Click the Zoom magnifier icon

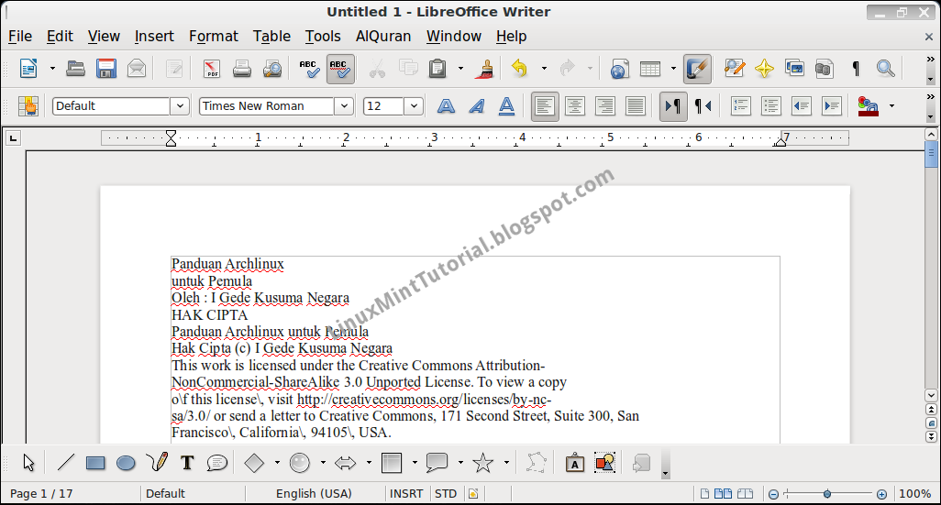886,69
